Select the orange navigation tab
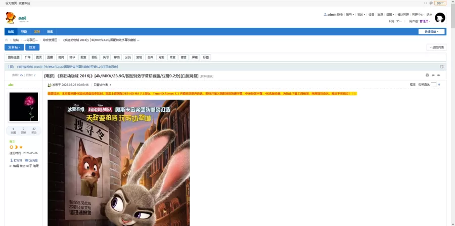The image size is (455, 226). (37, 32)
